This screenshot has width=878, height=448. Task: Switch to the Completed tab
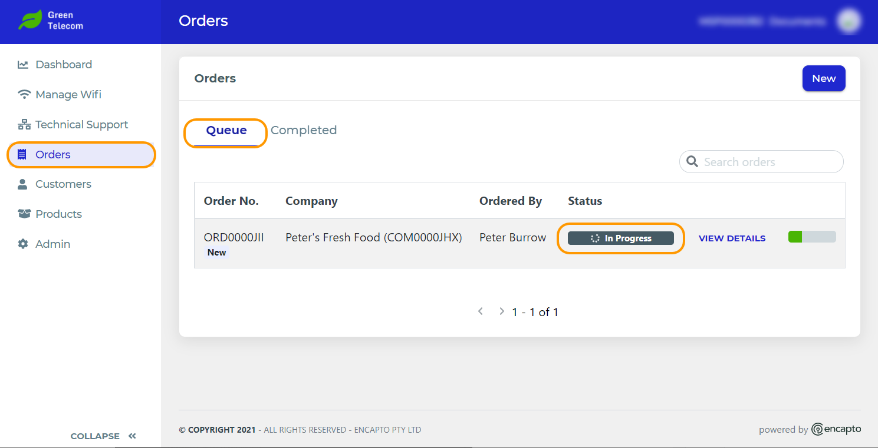click(304, 130)
